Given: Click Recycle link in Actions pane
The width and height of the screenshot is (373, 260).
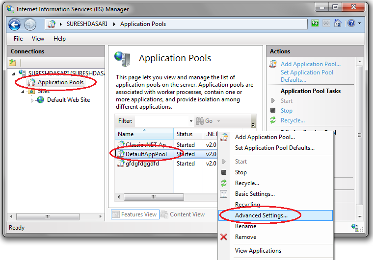Looking at the screenshot, I should click(293, 120).
